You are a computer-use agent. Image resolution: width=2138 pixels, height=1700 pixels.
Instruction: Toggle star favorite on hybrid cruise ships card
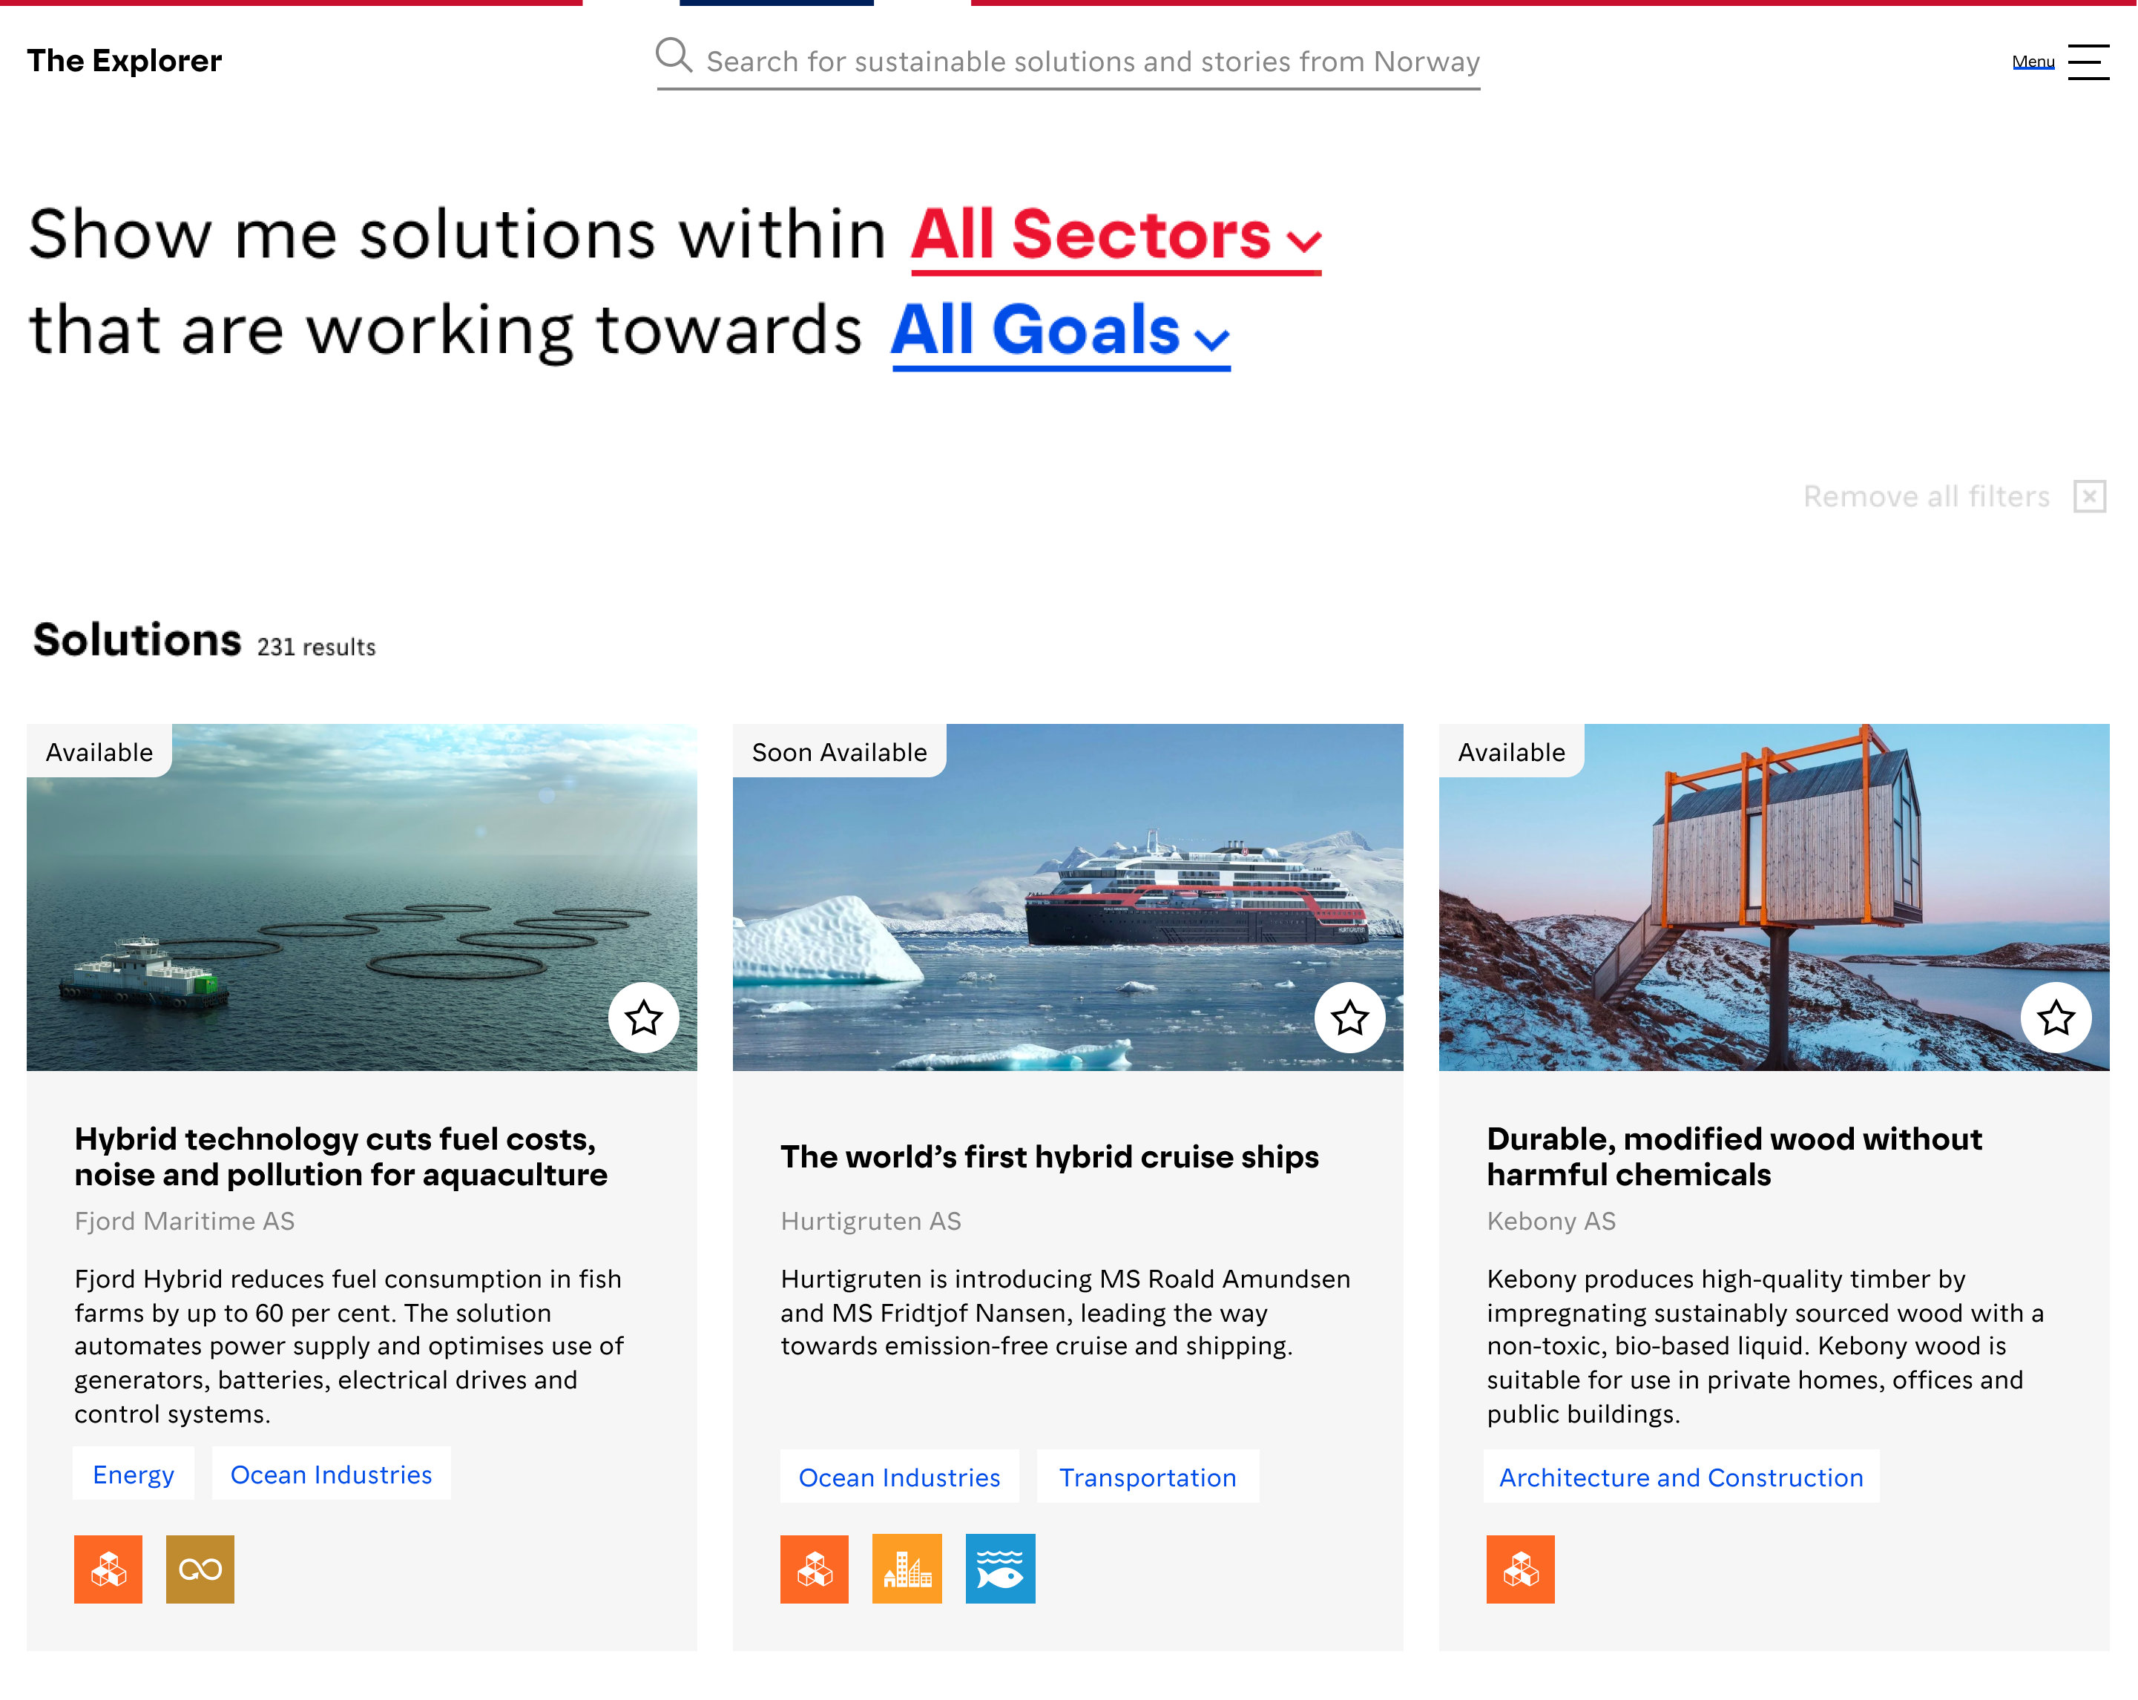(x=1349, y=1017)
